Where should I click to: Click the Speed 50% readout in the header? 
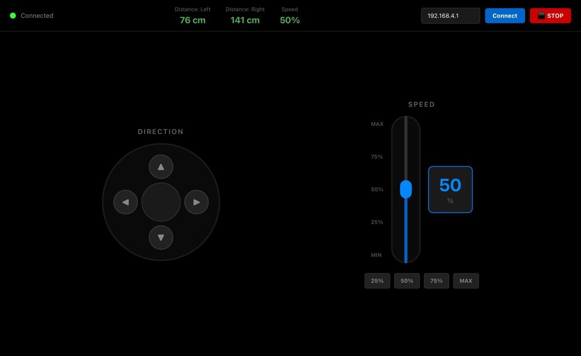[x=290, y=16]
